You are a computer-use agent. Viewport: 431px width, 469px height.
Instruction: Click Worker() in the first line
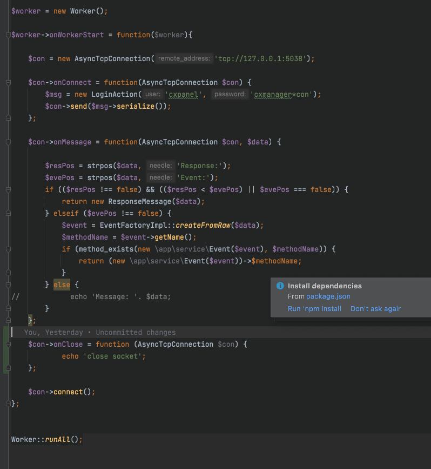tap(87, 11)
